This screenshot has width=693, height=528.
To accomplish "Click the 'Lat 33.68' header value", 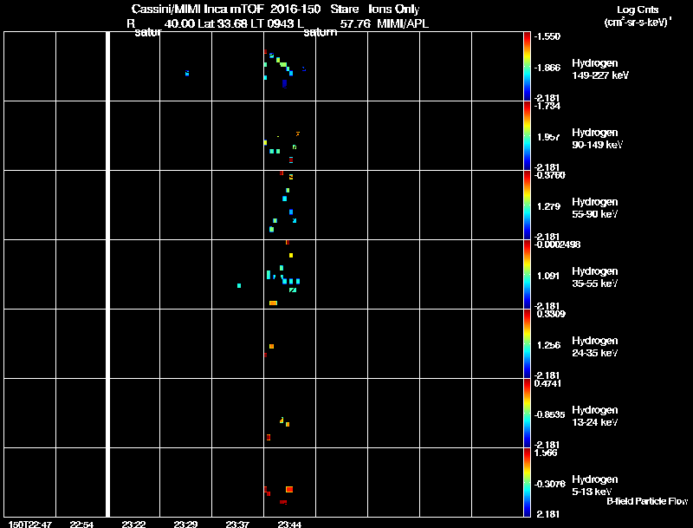I will tap(223, 23).
